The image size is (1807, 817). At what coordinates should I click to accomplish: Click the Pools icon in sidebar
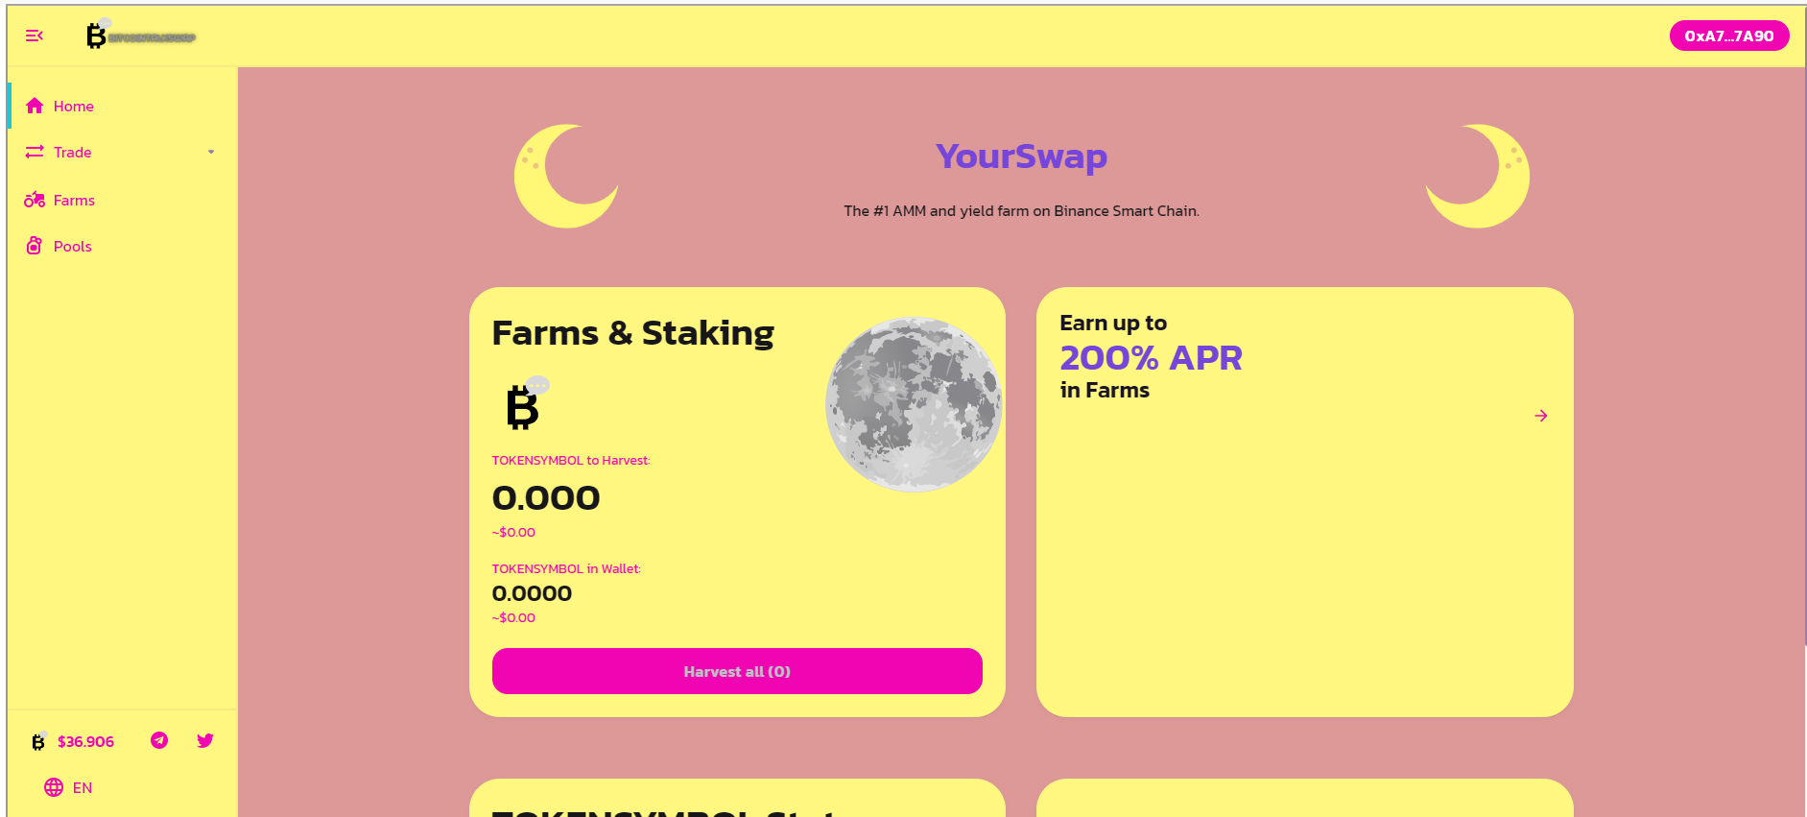[x=35, y=246]
